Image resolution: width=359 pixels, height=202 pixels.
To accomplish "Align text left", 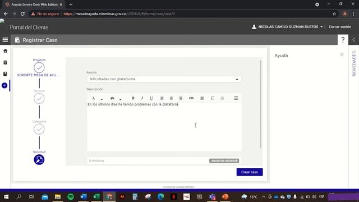I will click(x=162, y=98).
